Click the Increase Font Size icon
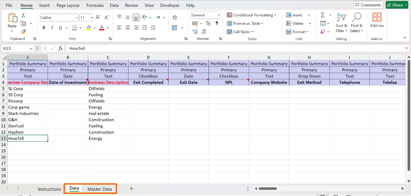Image resolution: width=411 pixels, height=196 pixels. [98, 18]
